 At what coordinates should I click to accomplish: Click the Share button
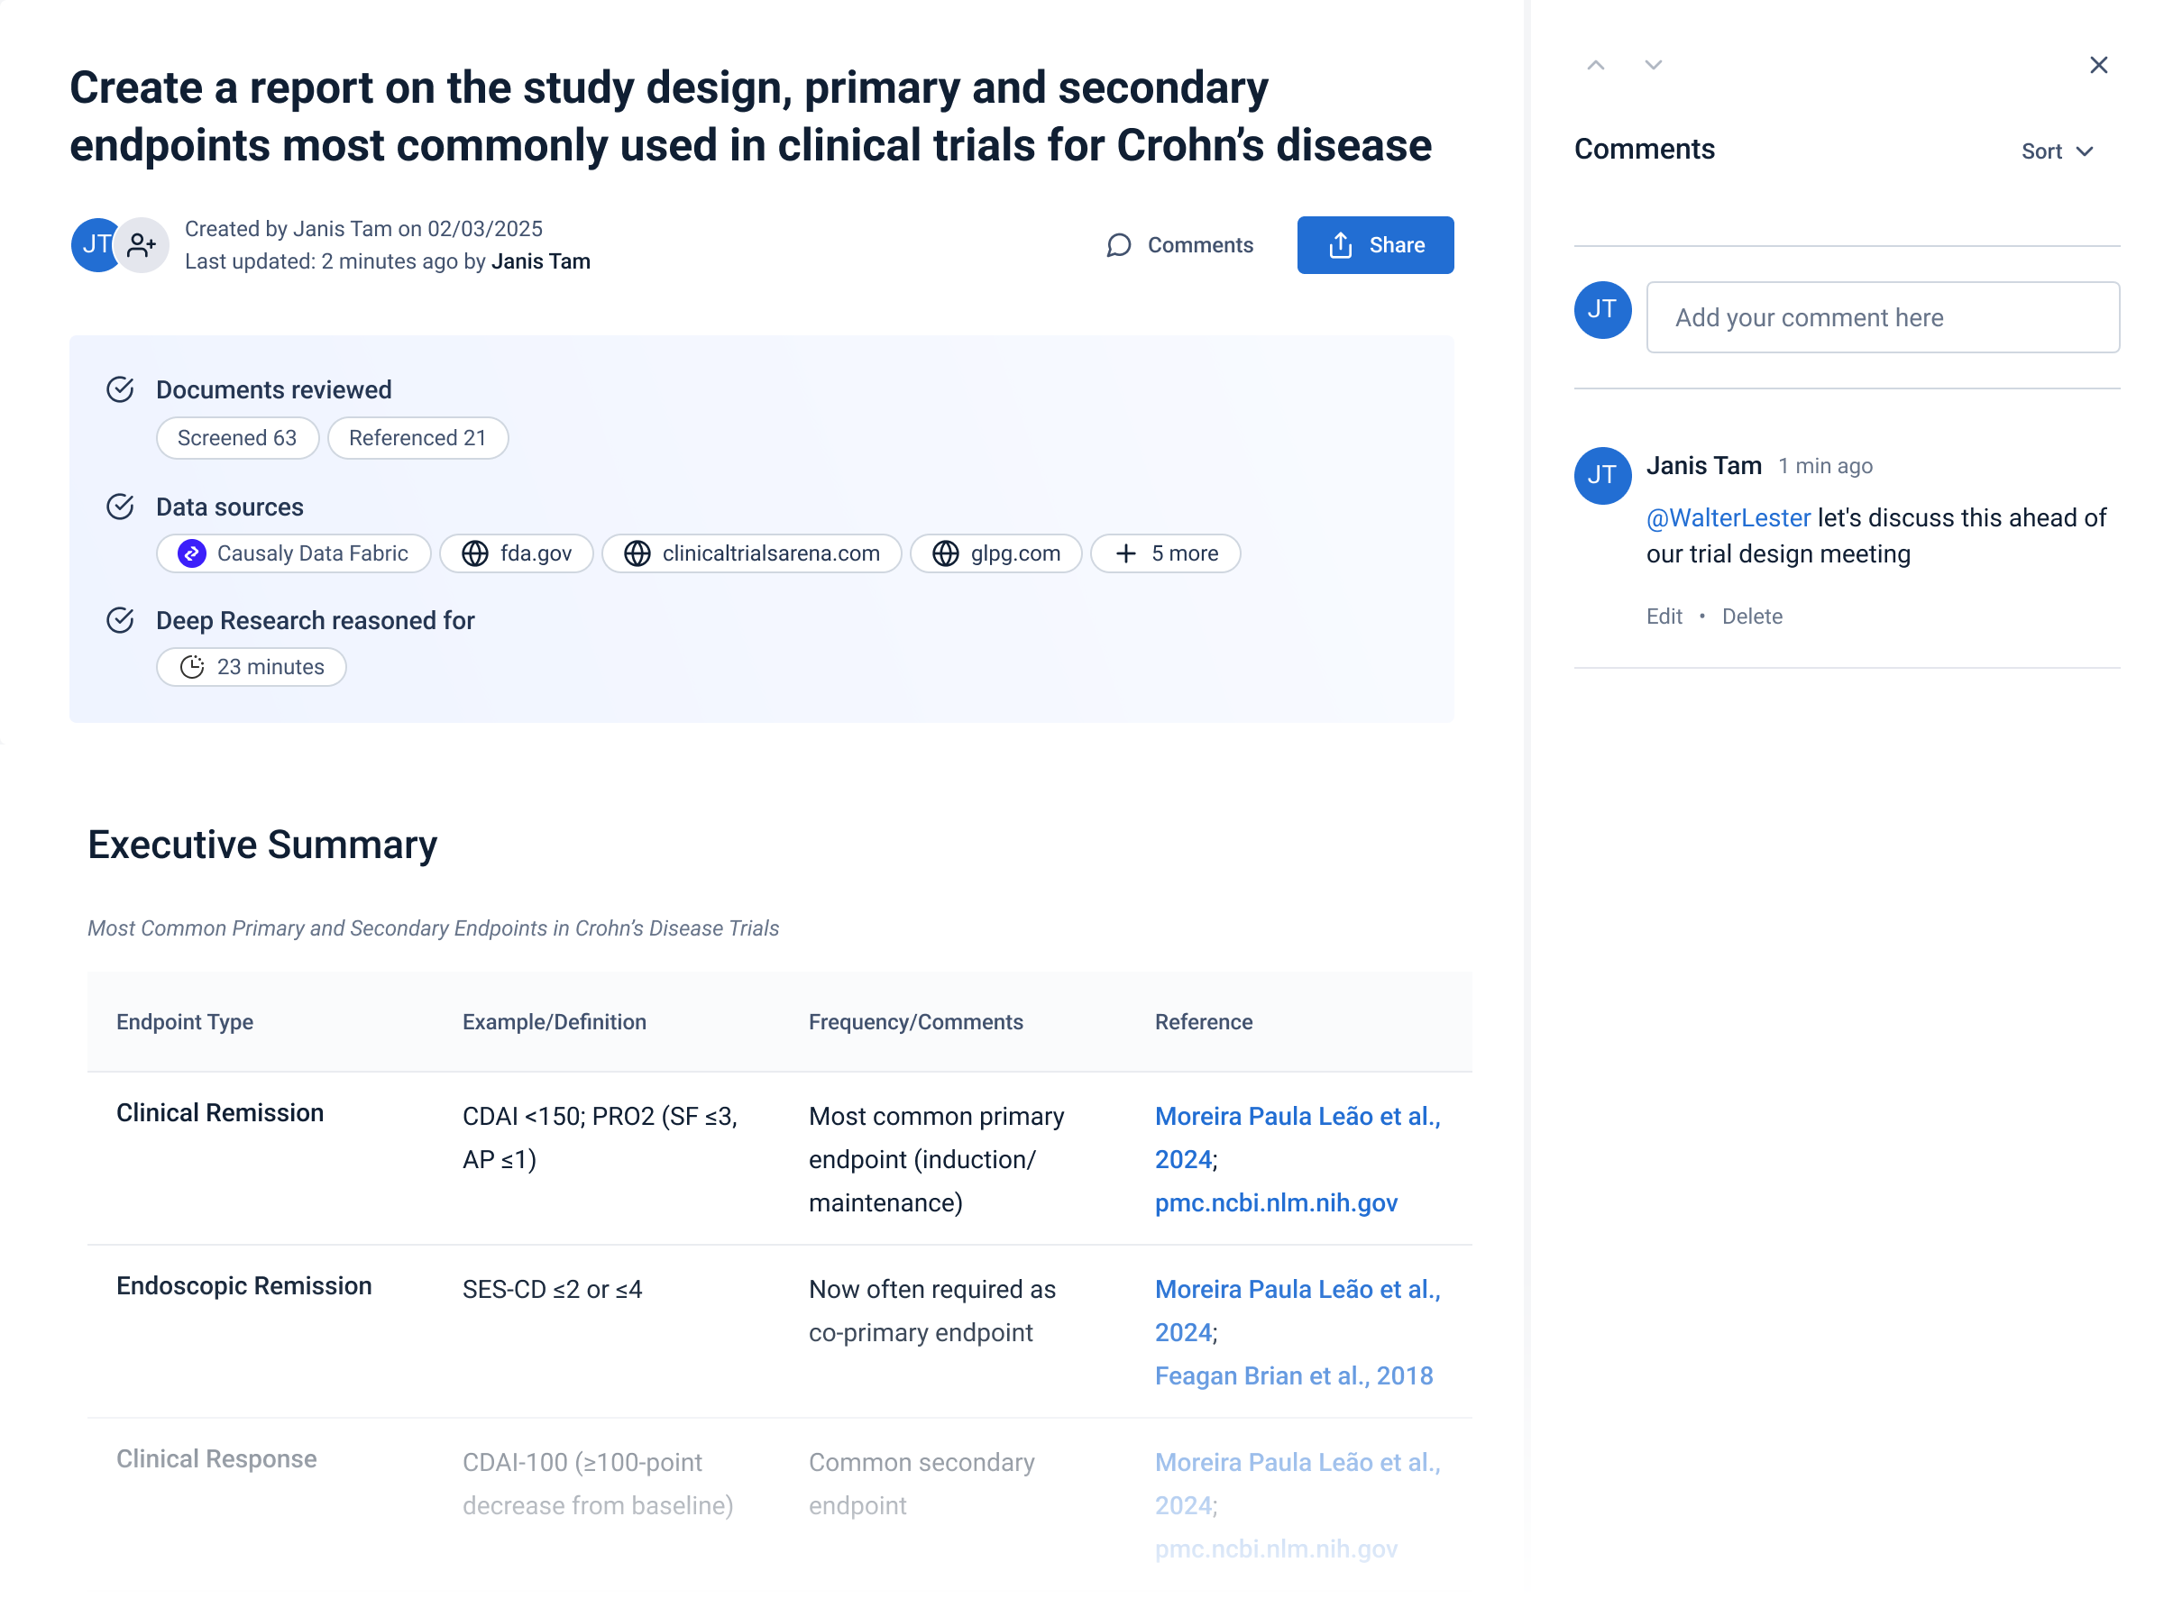(x=1374, y=245)
